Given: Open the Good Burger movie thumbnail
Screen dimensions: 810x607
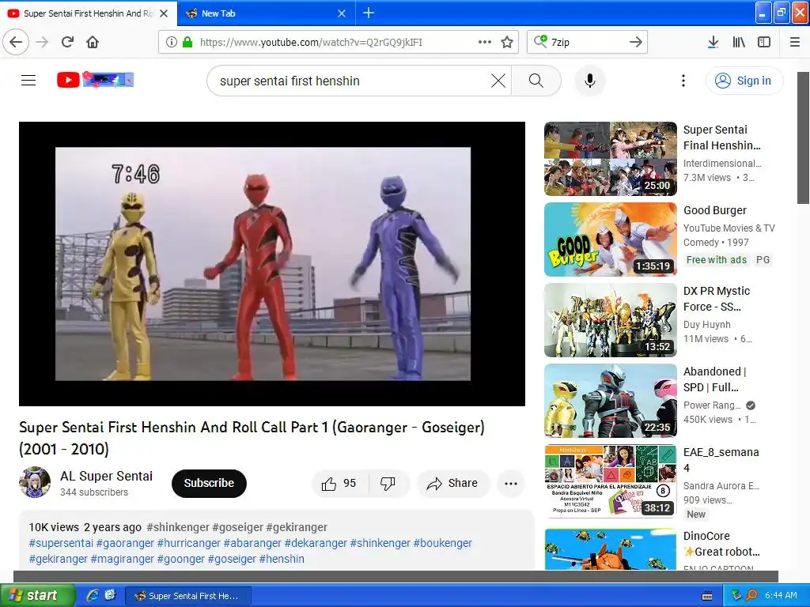Looking at the screenshot, I should (610, 239).
